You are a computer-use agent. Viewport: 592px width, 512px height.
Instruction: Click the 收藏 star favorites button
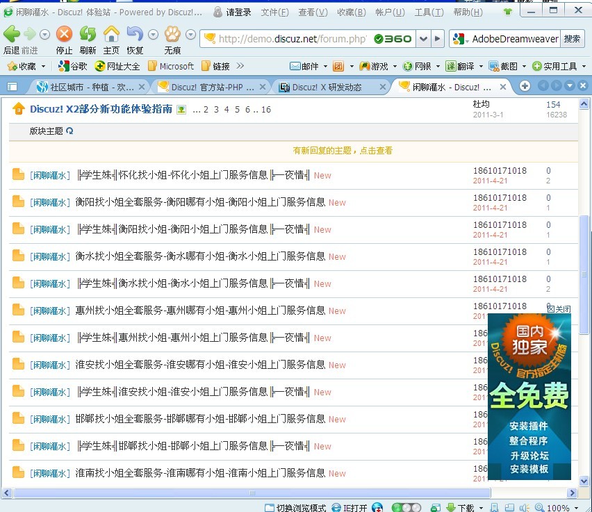(x=22, y=67)
